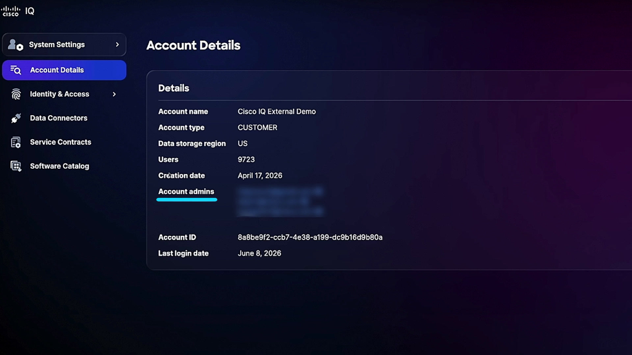632x355 pixels.
Task: Select account name value Cisco IQ External Demo
Action: click(x=276, y=111)
